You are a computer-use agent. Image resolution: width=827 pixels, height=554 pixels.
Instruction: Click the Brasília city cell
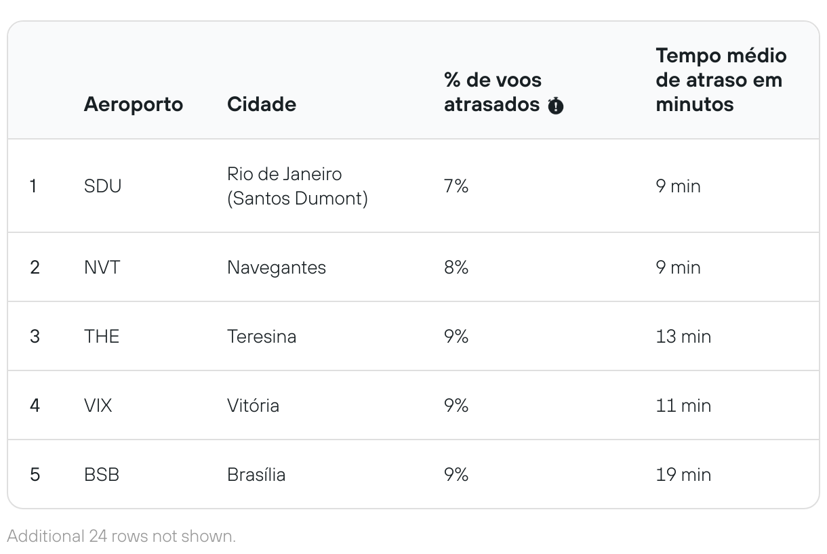(256, 475)
